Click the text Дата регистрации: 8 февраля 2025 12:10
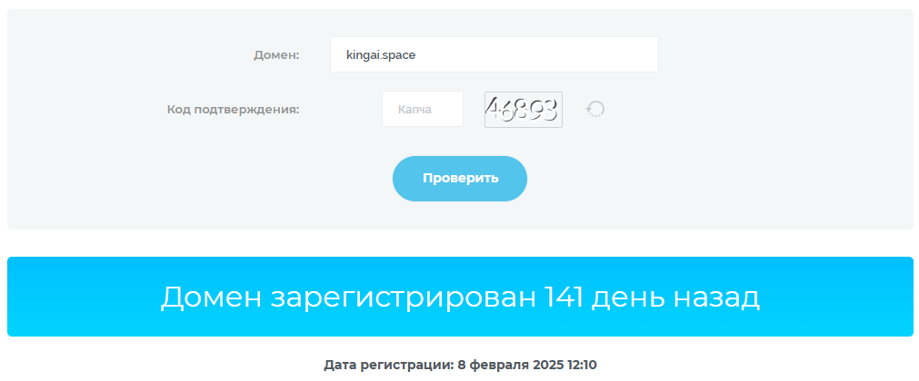 (460, 366)
